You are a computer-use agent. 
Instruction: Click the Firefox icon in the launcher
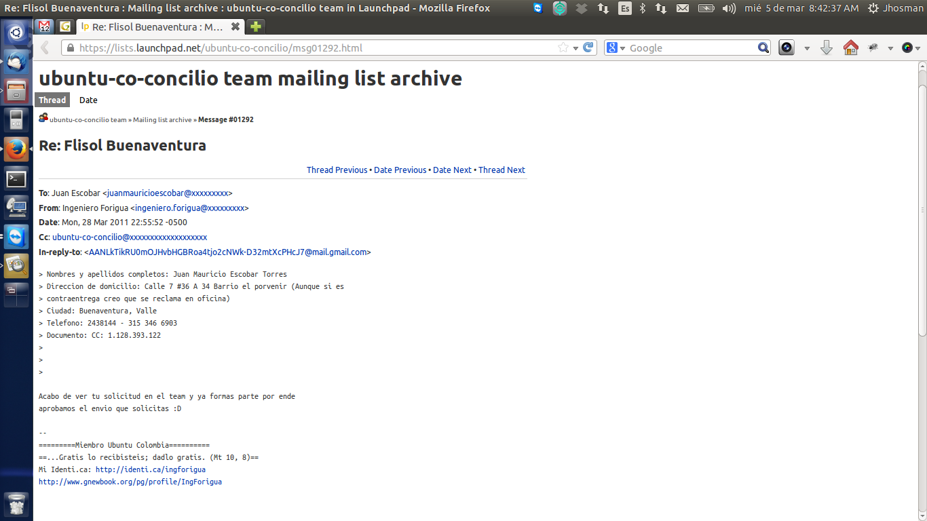tap(16, 149)
